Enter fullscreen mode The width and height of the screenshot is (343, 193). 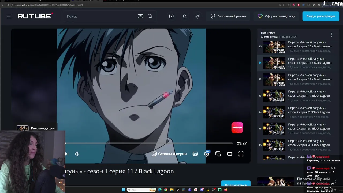point(241,154)
